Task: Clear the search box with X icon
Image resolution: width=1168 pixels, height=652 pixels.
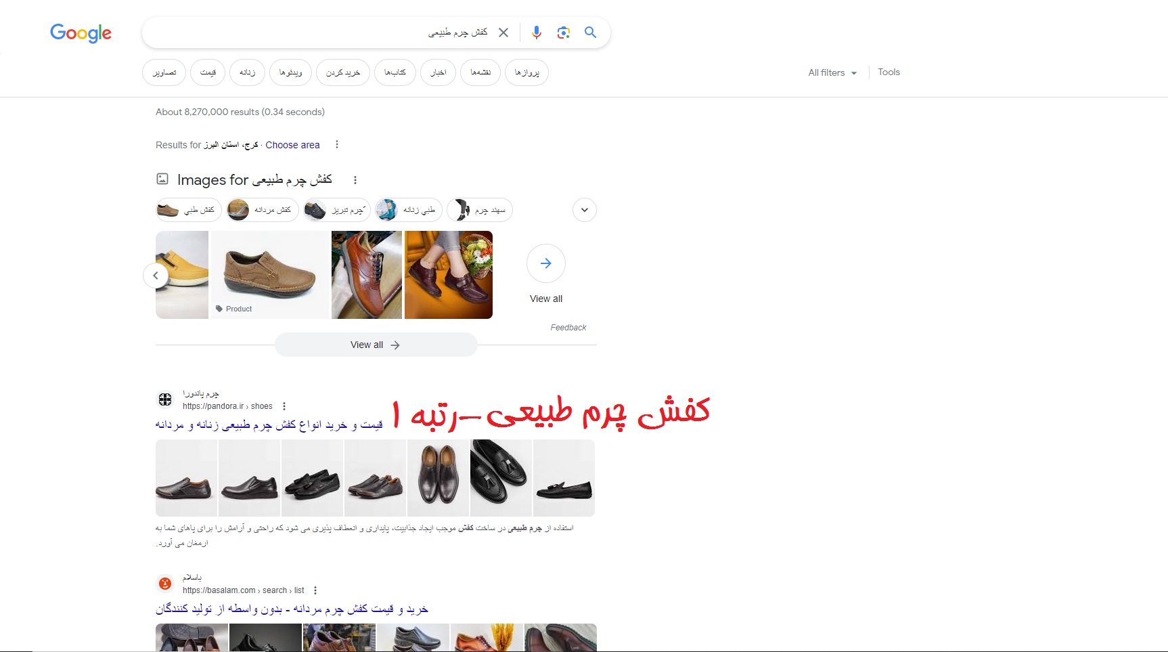Action: click(x=503, y=32)
